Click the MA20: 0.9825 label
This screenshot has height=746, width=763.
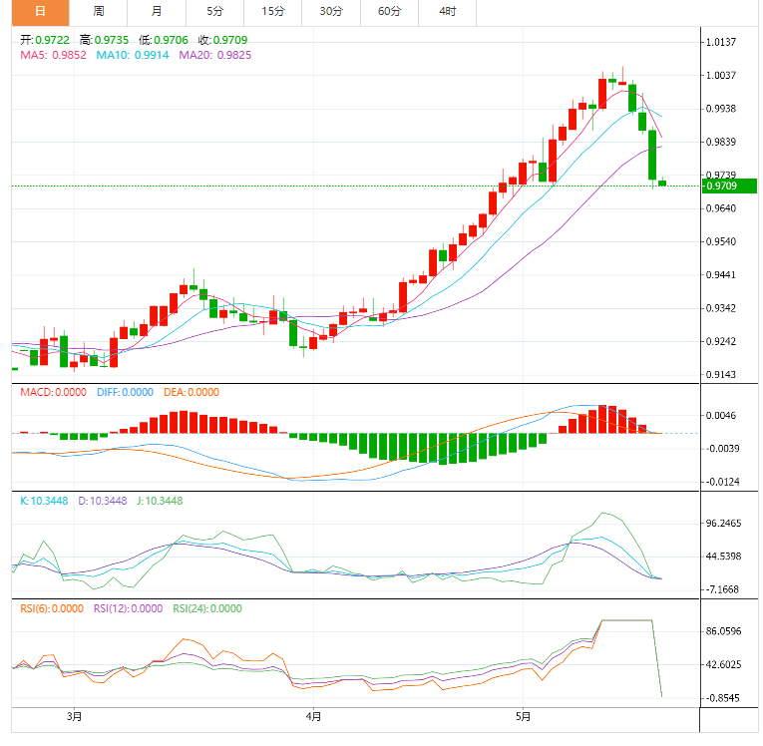pos(214,55)
